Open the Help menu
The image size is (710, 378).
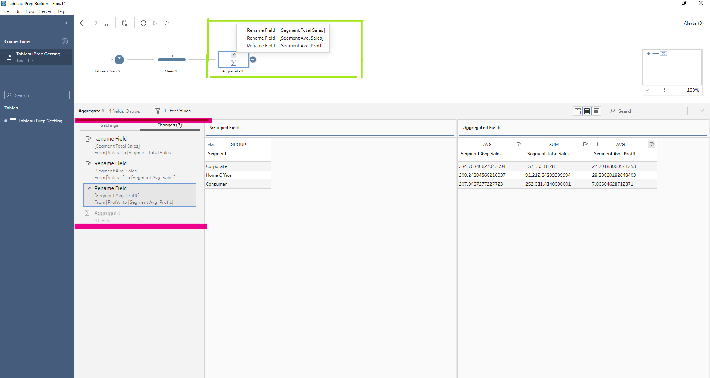pyautogui.click(x=61, y=11)
